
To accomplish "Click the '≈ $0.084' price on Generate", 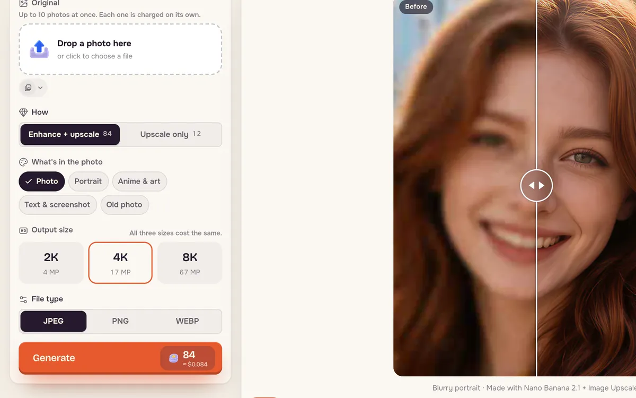I will [196, 365].
